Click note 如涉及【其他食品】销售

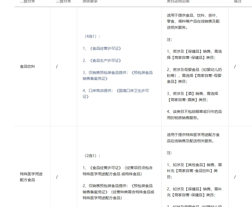pos(194,171)
